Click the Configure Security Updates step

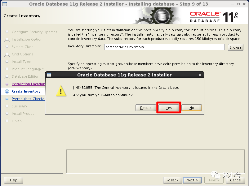coord(34,32)
